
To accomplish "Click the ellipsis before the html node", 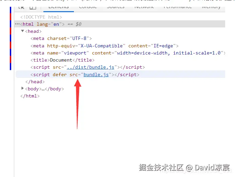I will (x=17, y=24).
